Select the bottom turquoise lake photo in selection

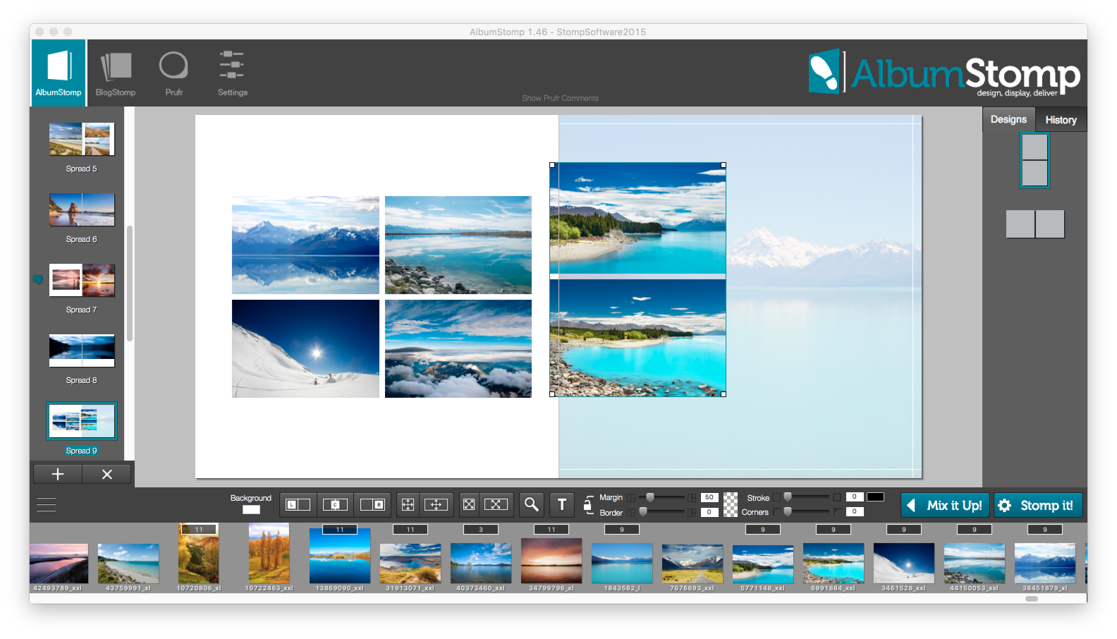638,338
